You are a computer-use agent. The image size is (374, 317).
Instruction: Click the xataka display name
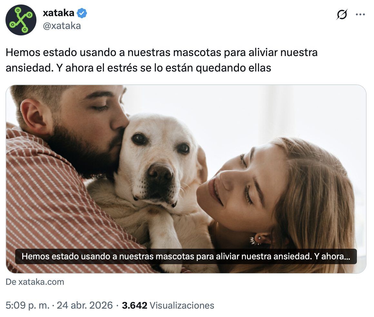(x=58, y=13)
